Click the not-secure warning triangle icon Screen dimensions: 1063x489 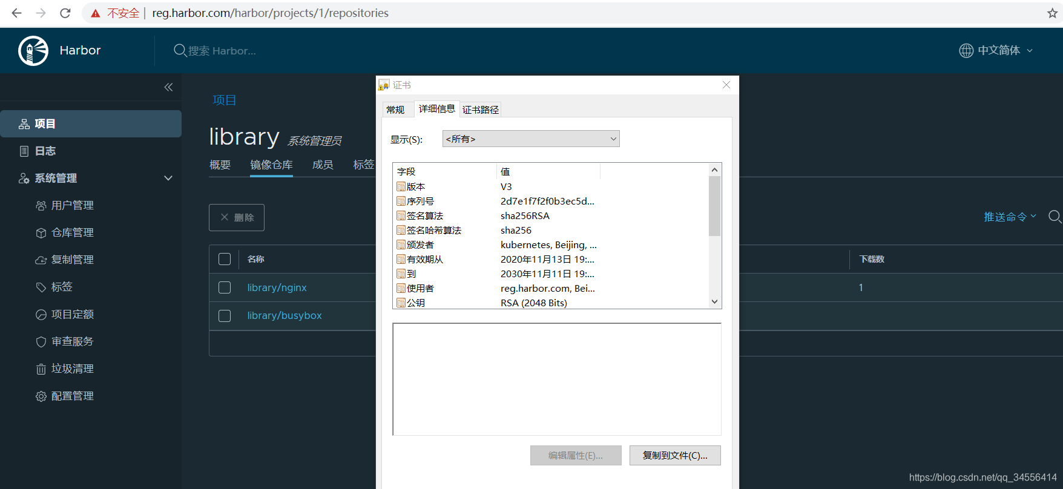(x=96, y=13)
